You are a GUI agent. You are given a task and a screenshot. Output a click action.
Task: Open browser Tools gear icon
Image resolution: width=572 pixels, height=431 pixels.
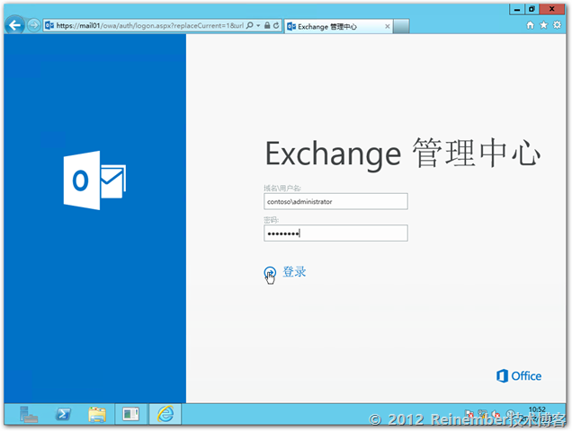(x=557, y=25)
